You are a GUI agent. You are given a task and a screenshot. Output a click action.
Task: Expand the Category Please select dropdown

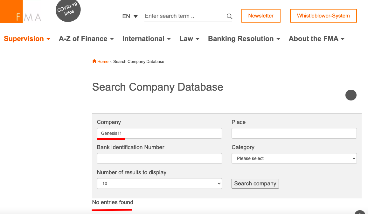click(x=294, y=158)
